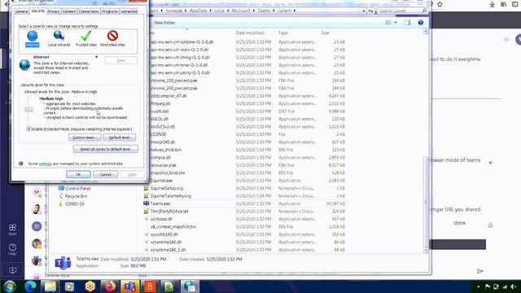Open Windows Start menu
Screen dimensions: 521x293
(x=10, y=286)
